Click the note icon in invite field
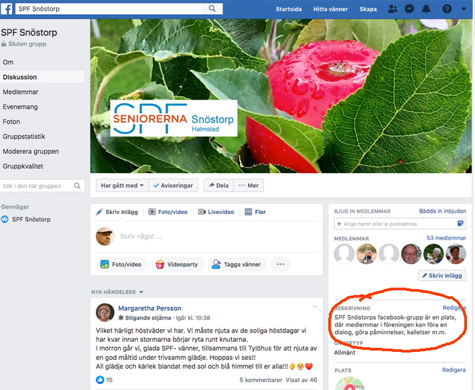Image resolution: width=475 pixels, height=390 pixels. tap(460, 223)
